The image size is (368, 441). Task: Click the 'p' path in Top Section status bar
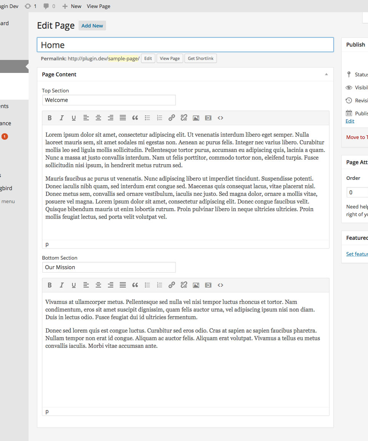click(x=47, y=244)
